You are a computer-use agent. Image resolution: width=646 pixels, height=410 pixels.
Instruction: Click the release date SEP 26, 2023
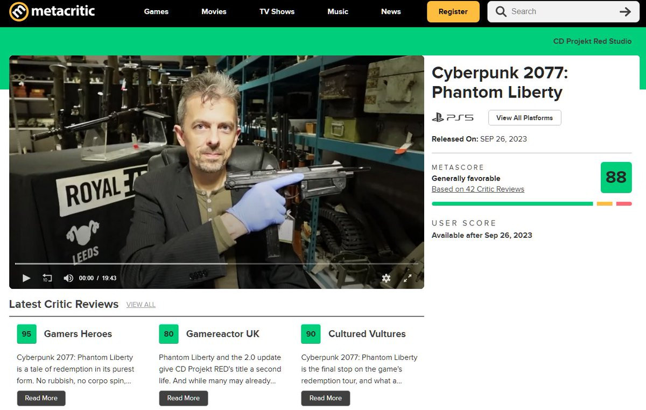[503, 139]
